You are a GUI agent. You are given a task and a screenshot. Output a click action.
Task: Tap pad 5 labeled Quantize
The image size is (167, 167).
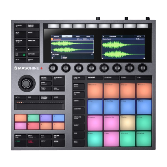95,123
